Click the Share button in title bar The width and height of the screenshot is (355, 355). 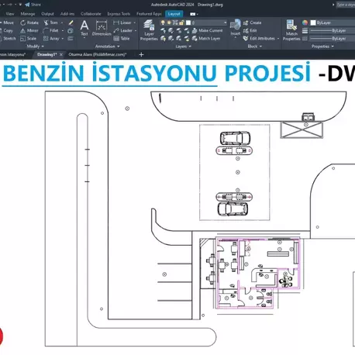pyautogui.click(x=33, y=5)
